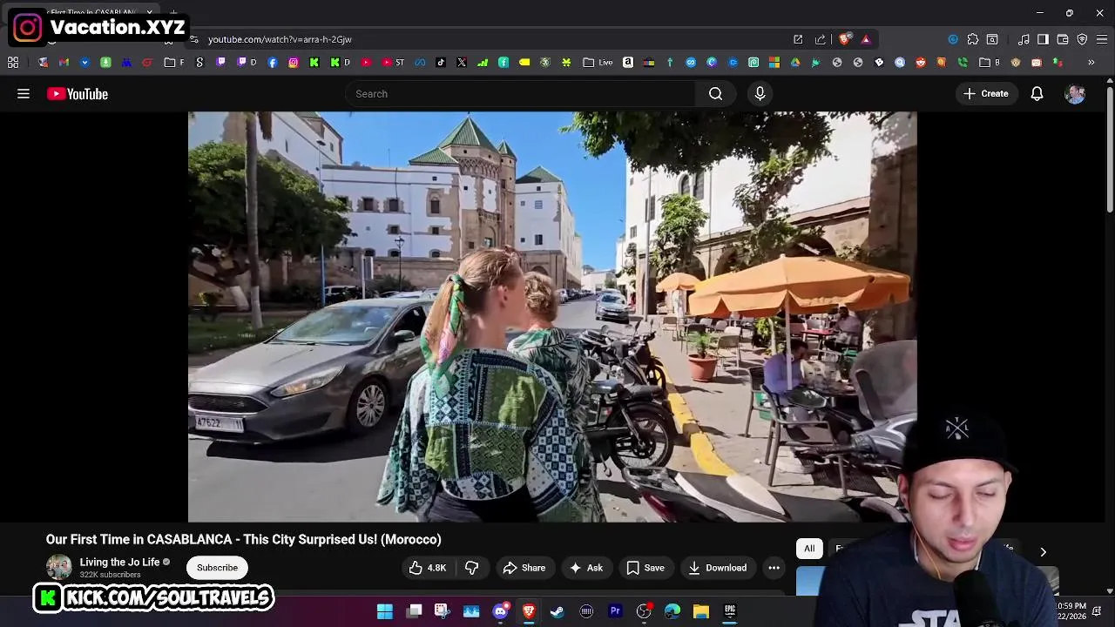Open the F bookmarks folder
1115x627 pixels.
pos(174,63)
